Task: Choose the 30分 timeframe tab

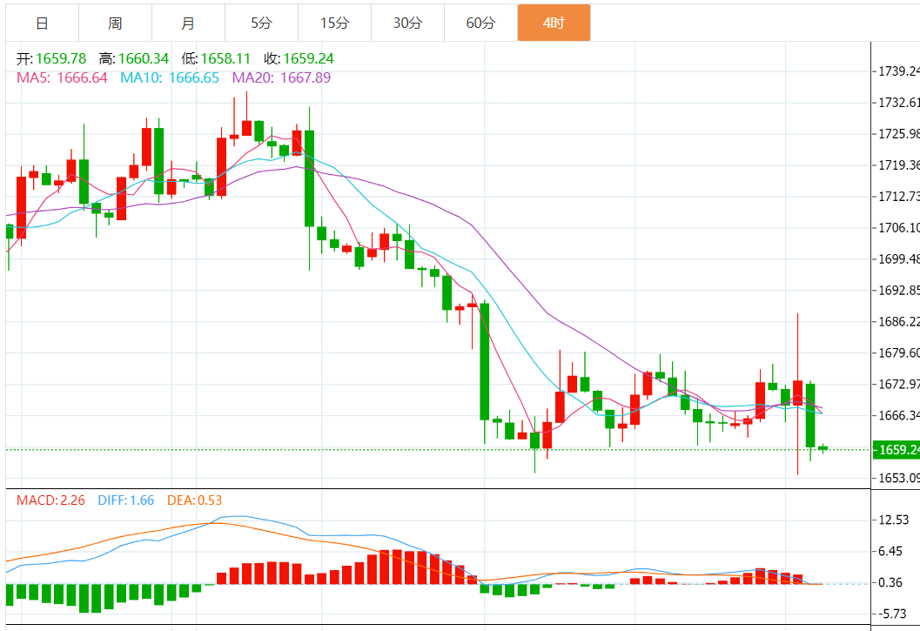Action: (x=408, y=23)
